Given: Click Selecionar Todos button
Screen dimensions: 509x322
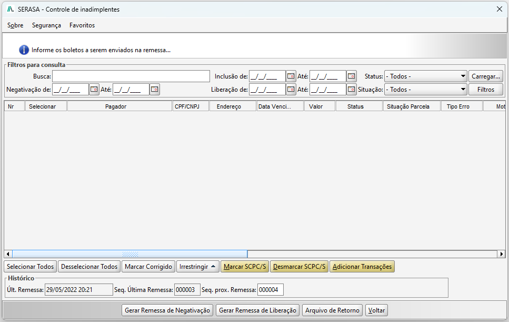Looking at the screenshot, I should (30, 267).
